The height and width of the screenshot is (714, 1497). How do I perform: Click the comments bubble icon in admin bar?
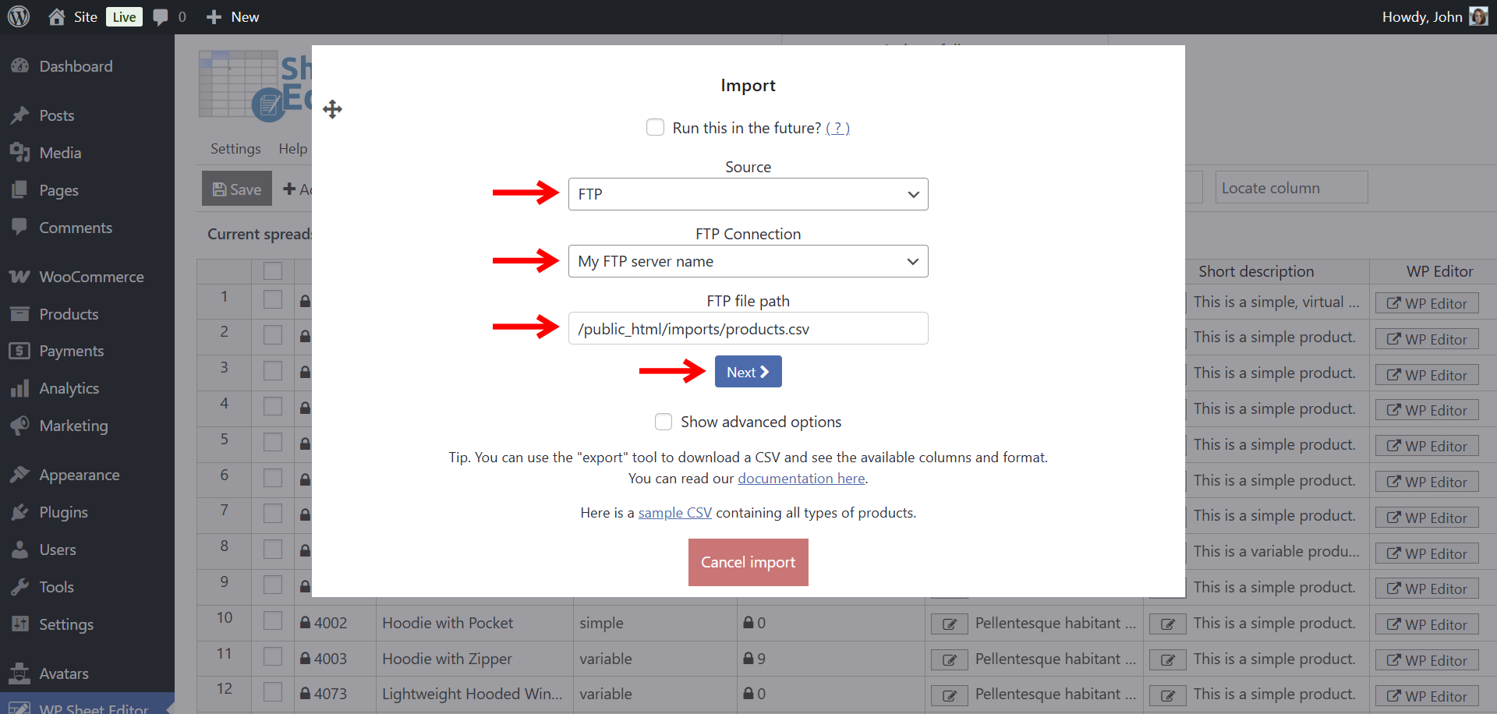click(161, 17)
